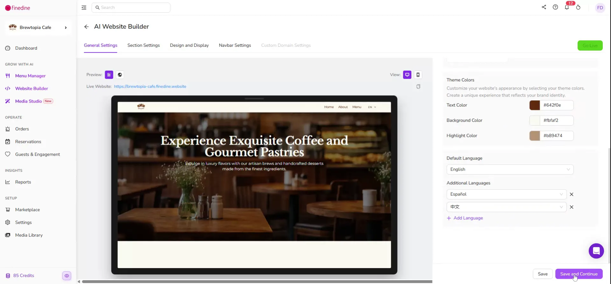Open Guests & Engagement in the sidebar

tap(38, 154)
